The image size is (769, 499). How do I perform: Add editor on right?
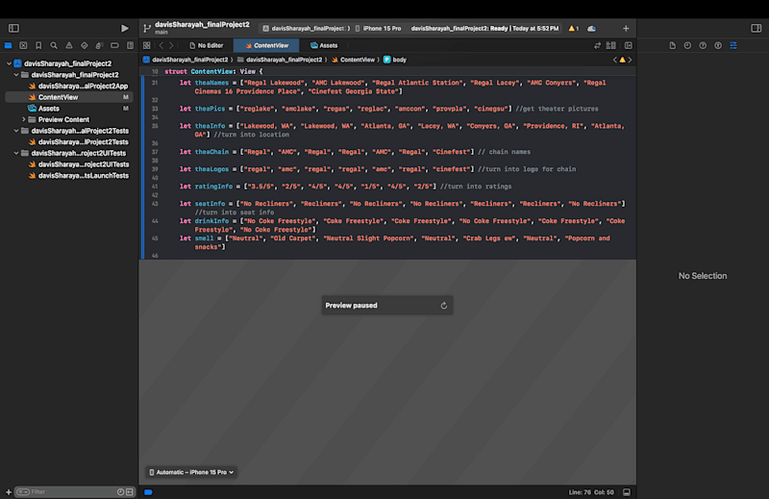click(629, 45)
